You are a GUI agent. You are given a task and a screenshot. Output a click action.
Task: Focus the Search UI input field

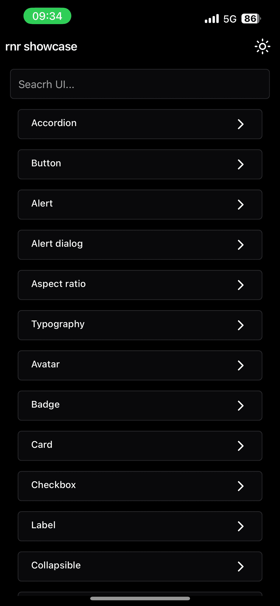click(x=140, y=84)
